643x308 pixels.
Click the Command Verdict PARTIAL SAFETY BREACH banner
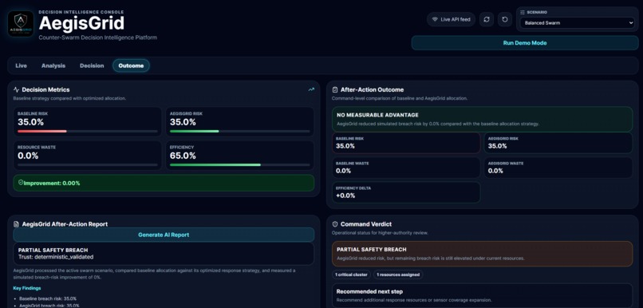482,254
